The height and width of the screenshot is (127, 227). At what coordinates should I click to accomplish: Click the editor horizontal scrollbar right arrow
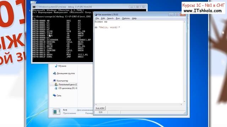181,104
